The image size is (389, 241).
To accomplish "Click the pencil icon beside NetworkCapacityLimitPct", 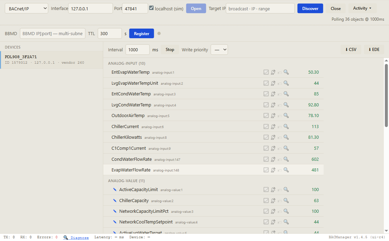I will (115, 211).
